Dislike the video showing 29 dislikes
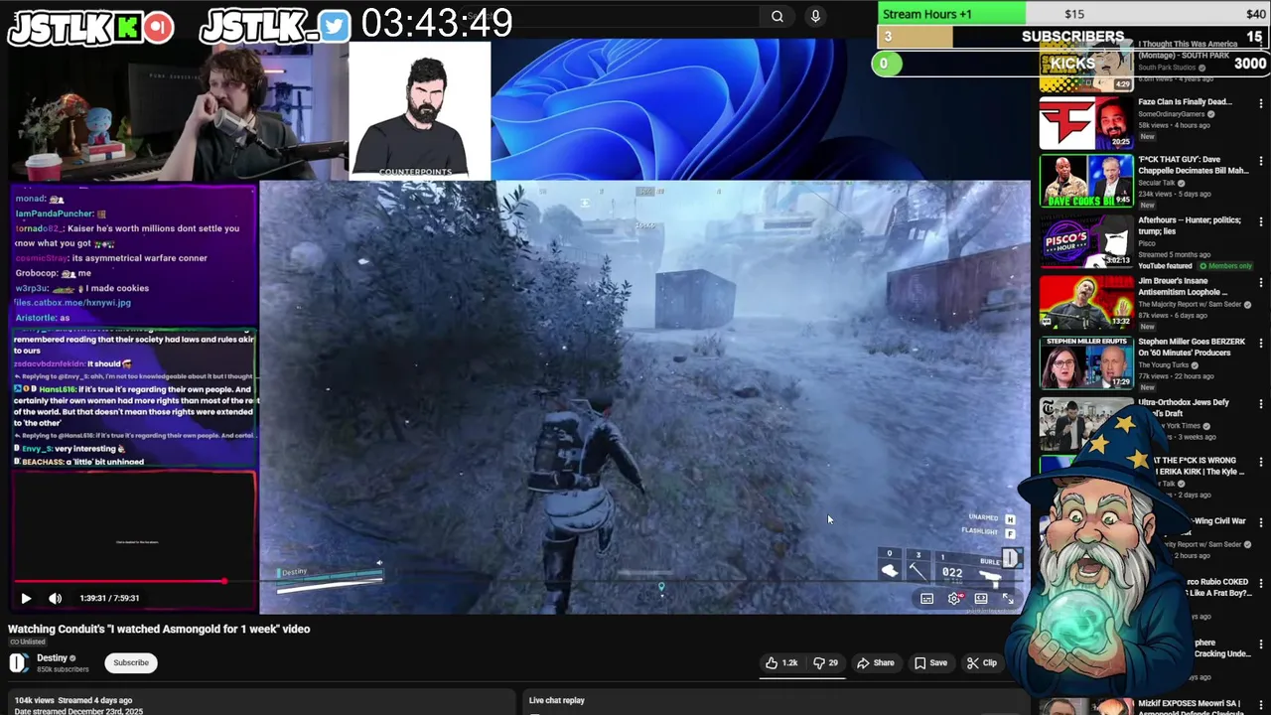The image size is (1271, 715). click(825, 662)
